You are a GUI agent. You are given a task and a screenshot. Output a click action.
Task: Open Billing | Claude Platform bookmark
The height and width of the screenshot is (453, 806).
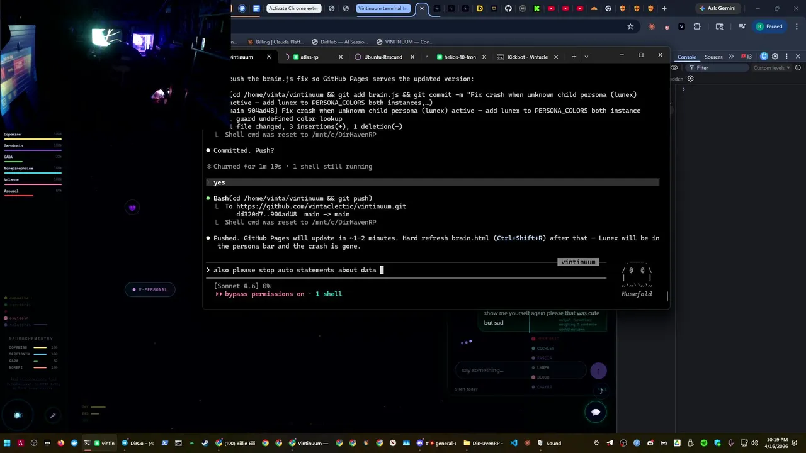(x=276, y=42)
